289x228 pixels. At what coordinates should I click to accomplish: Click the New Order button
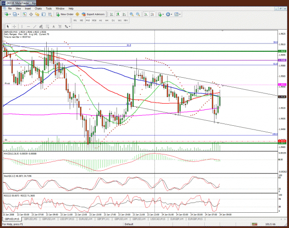(x=65, y=14)
